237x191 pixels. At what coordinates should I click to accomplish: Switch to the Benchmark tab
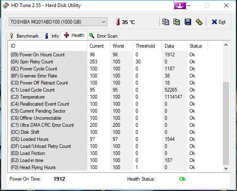pos(25,36)
